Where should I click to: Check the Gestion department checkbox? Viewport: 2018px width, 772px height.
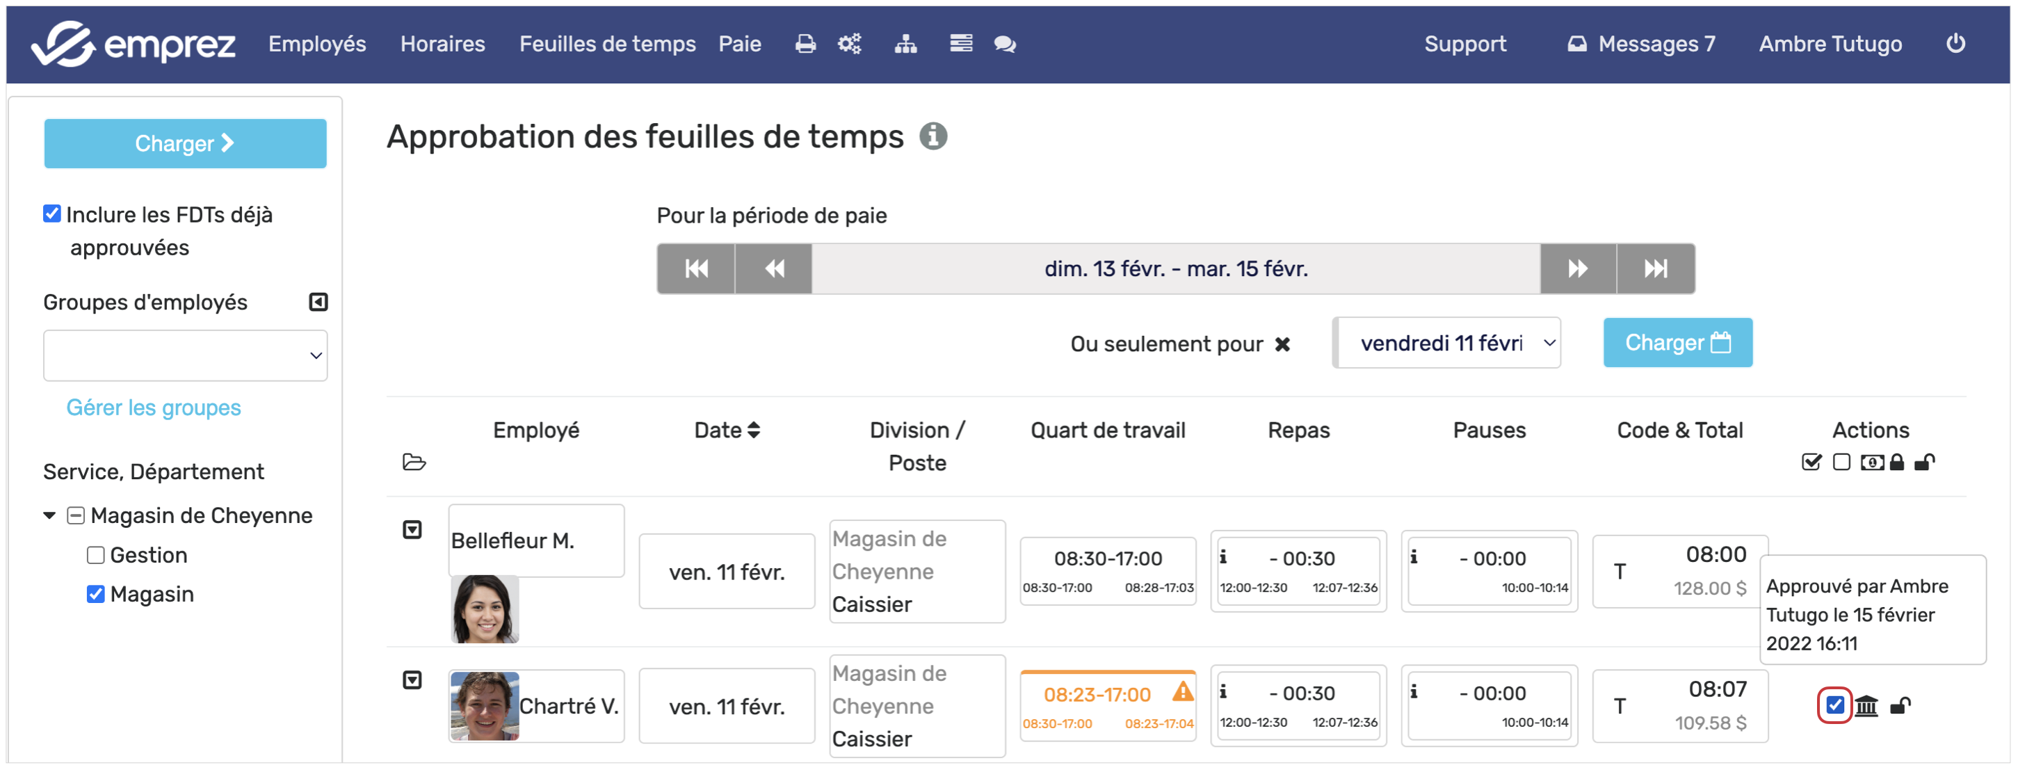pos(95,556)
